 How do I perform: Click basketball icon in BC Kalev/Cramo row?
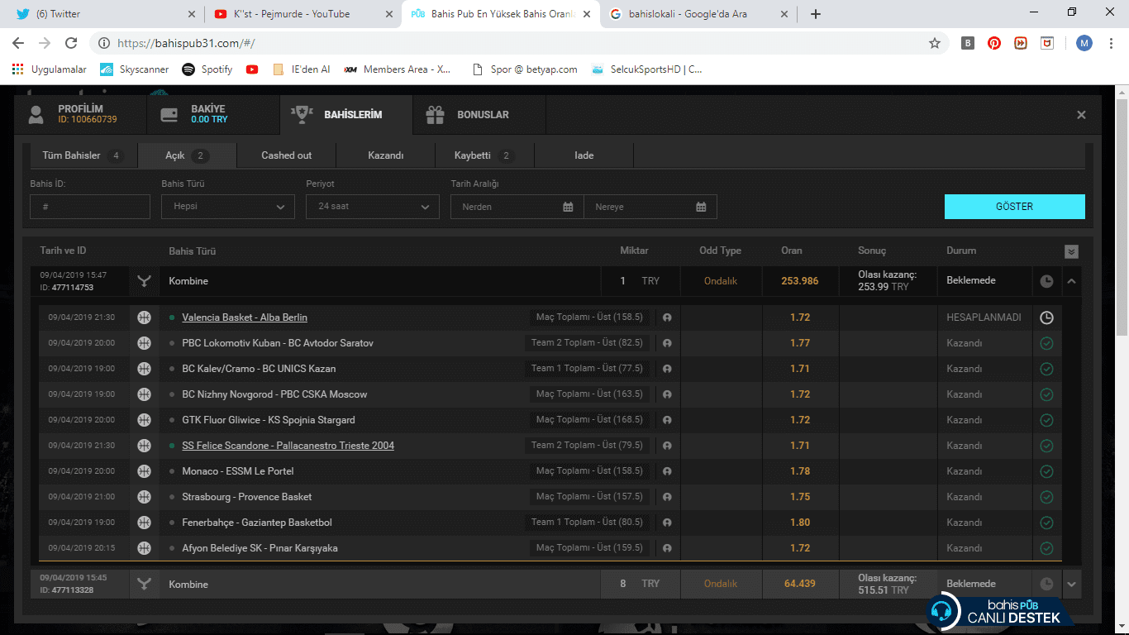144,369
